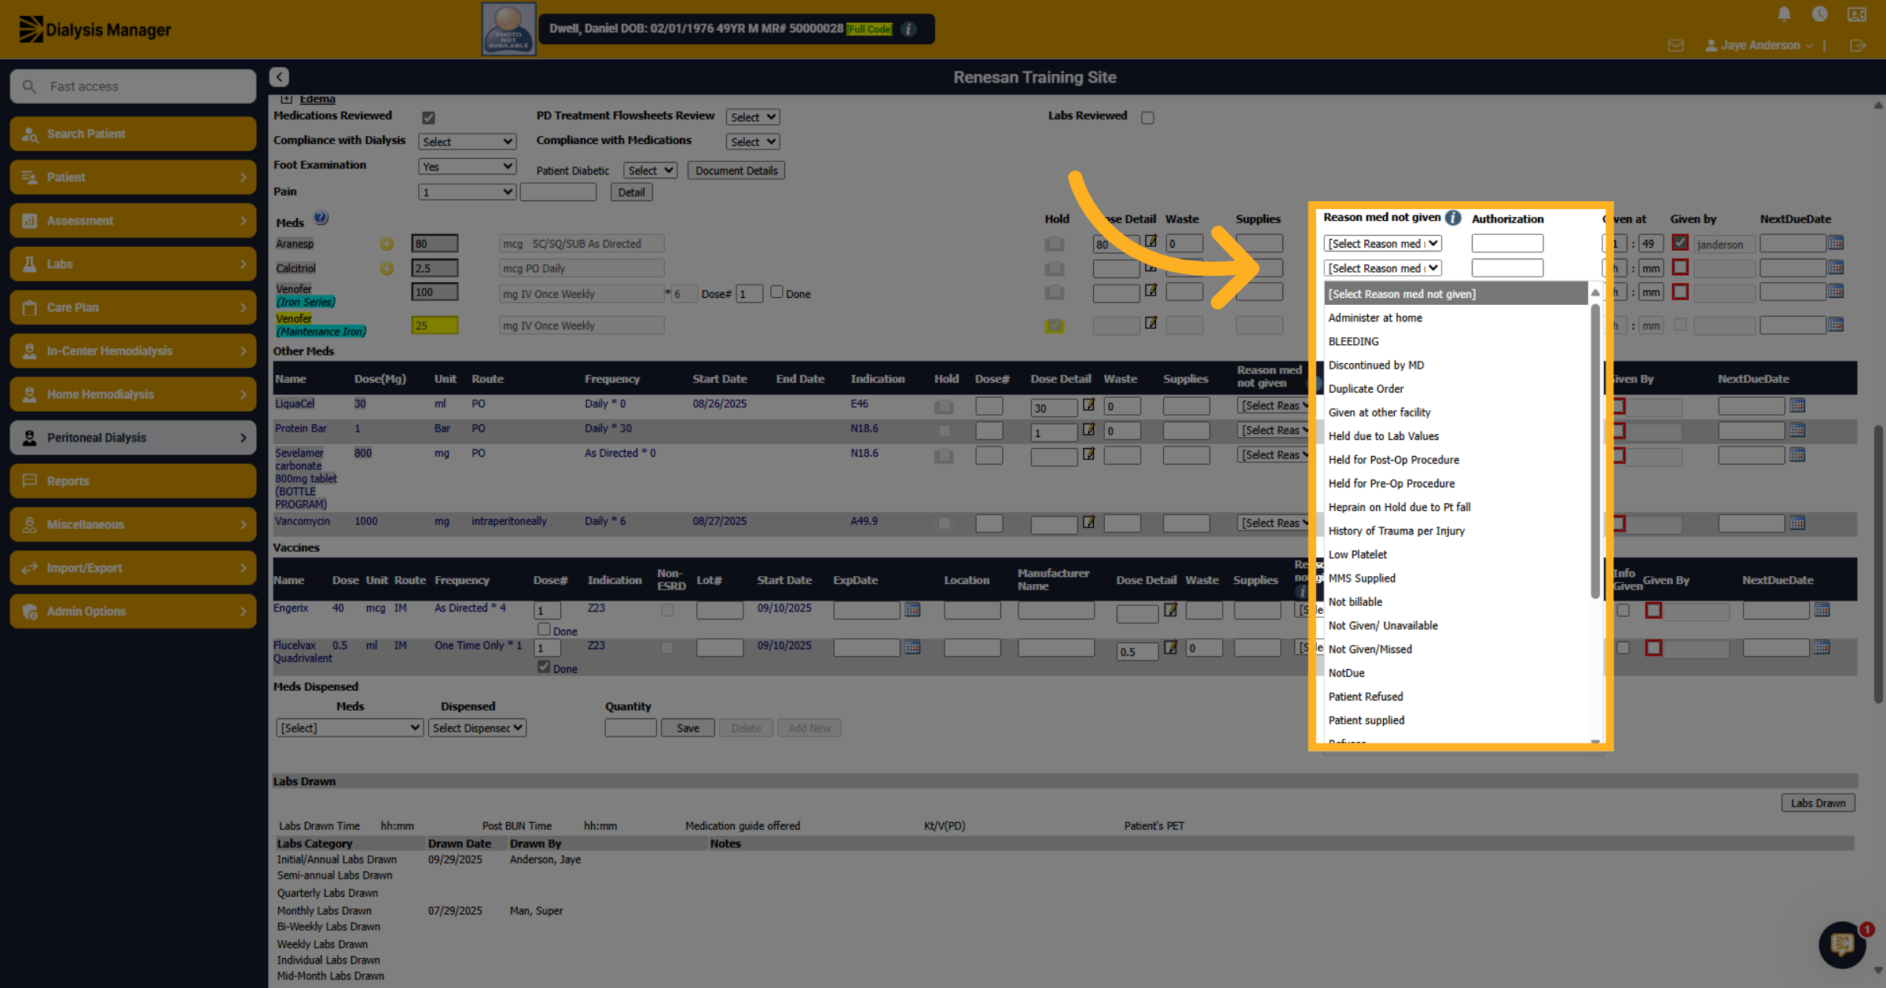
Task: Select Administer at home reason option
Action: point(1375,318)
